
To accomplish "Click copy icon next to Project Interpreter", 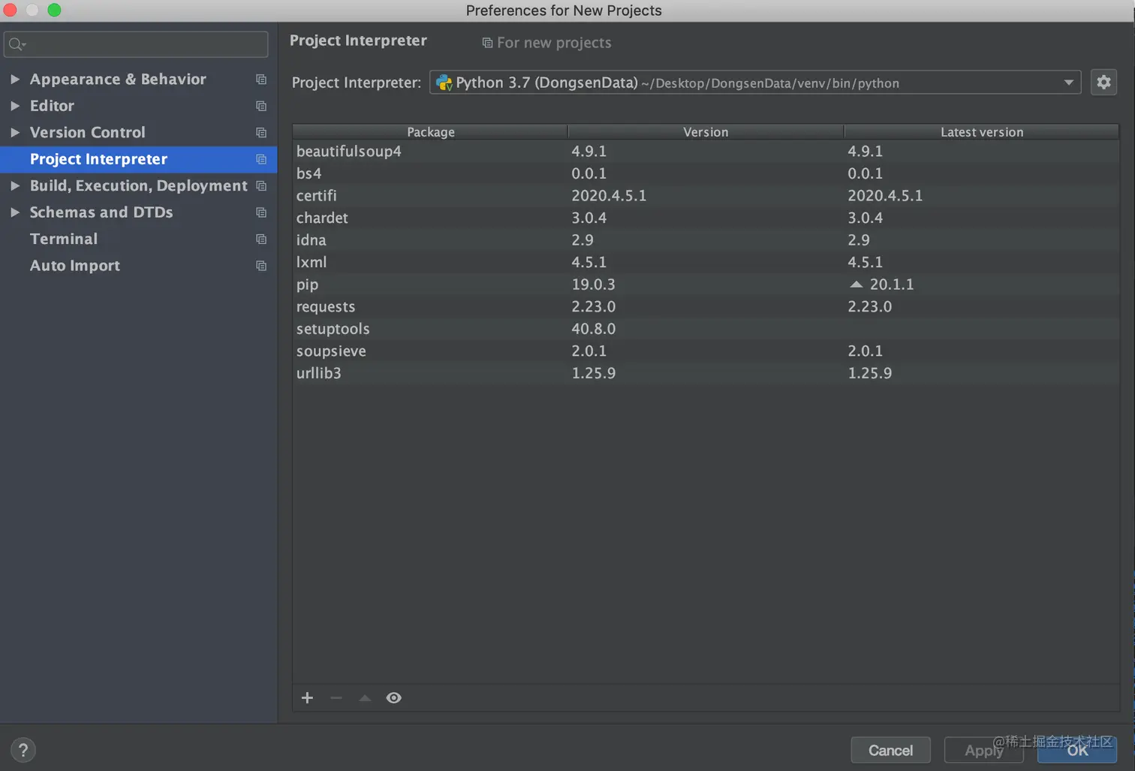I will tap(261, 159).
